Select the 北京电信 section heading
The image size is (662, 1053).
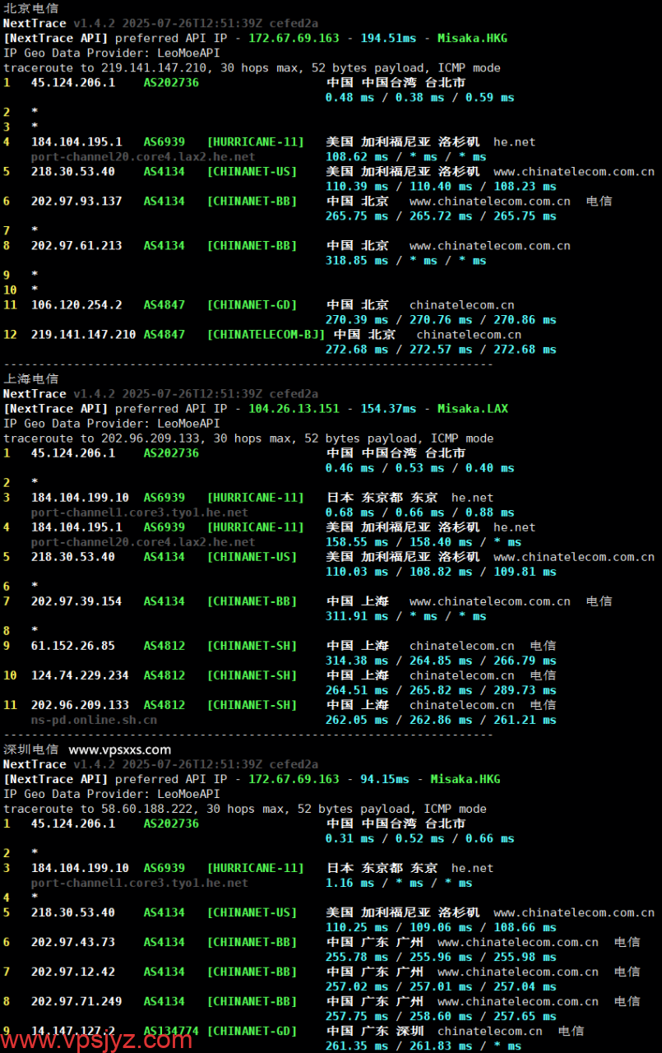click(31, 8)
